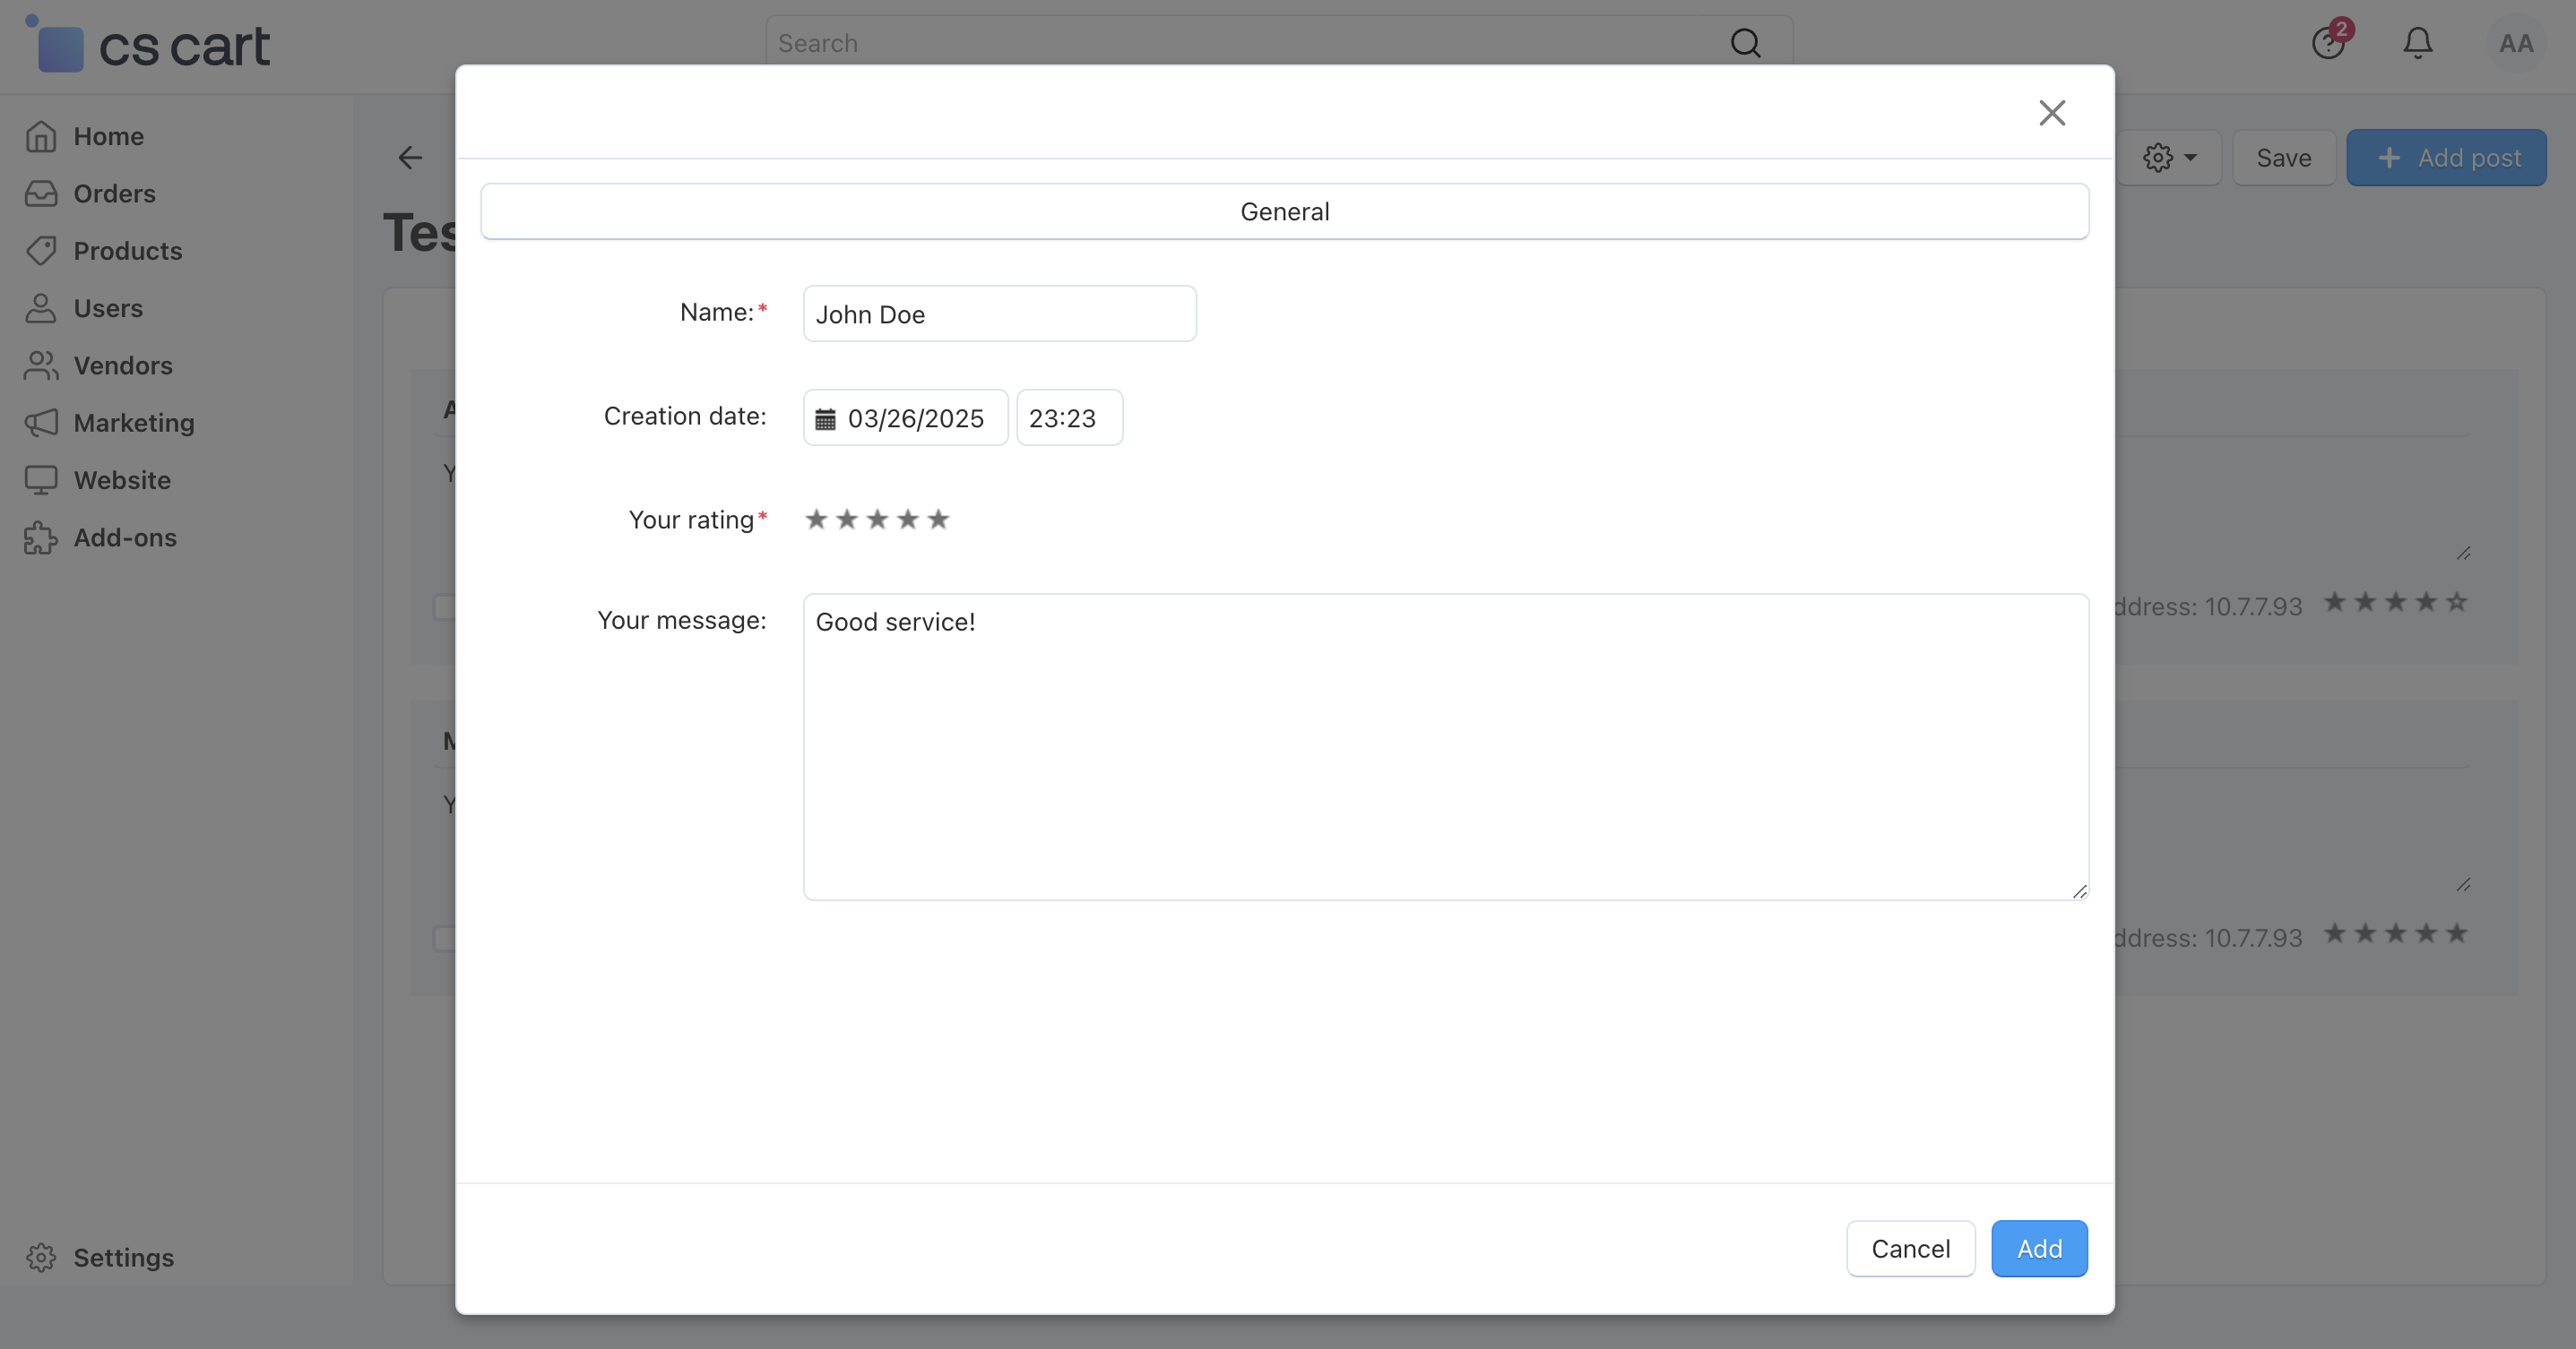Image resolution: width=2576 pixels, height=1349 pixels.
Task: Click the Marketing megaphone icon
Action: (41, 423)
